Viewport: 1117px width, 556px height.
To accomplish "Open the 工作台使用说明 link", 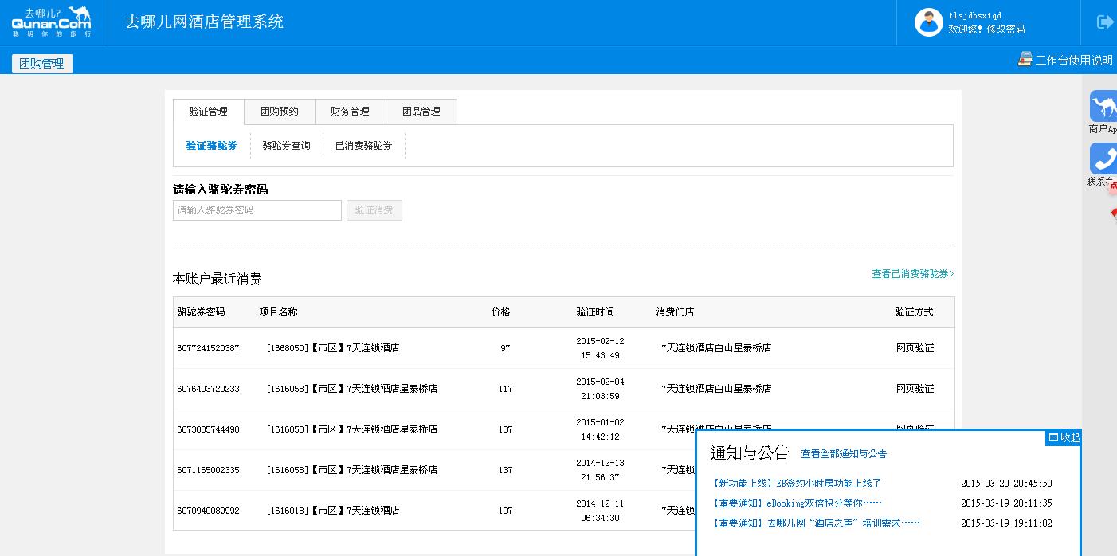I will (x=1074, y=60).
